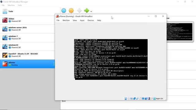The image size is (196, 110).
Task: Click the shared folders status bar icon
Action: point(140,99)
